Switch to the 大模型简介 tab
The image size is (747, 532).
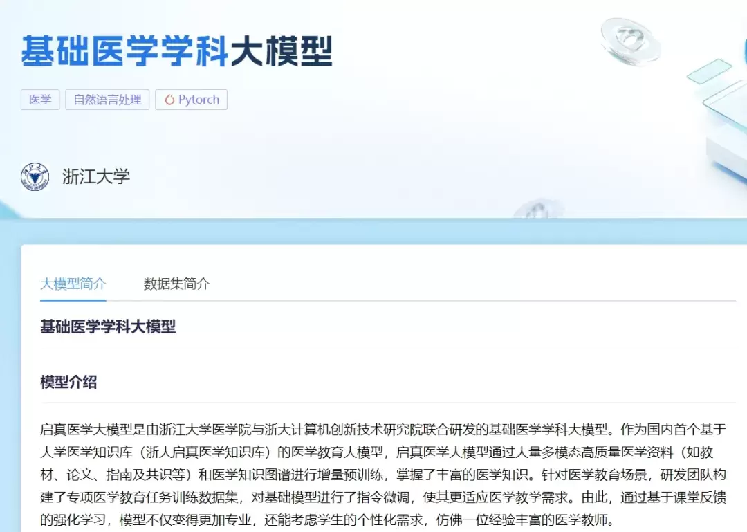pyautogui.click(x=73, y=284)
